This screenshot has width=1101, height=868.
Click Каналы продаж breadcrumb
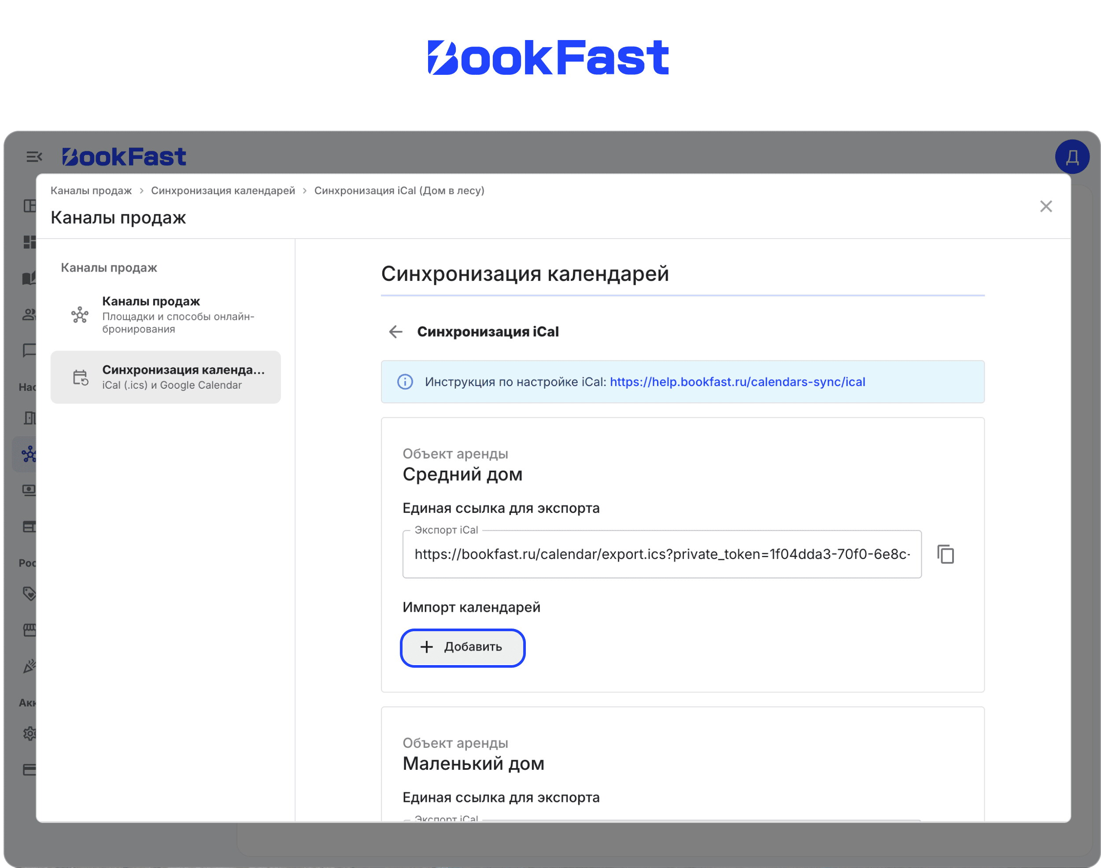[91, 191]
